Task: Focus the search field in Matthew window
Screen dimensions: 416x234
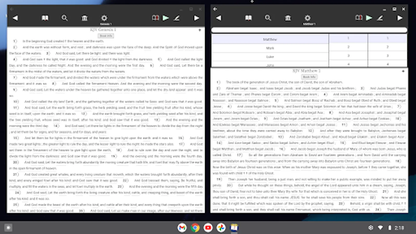Action: 309,30
